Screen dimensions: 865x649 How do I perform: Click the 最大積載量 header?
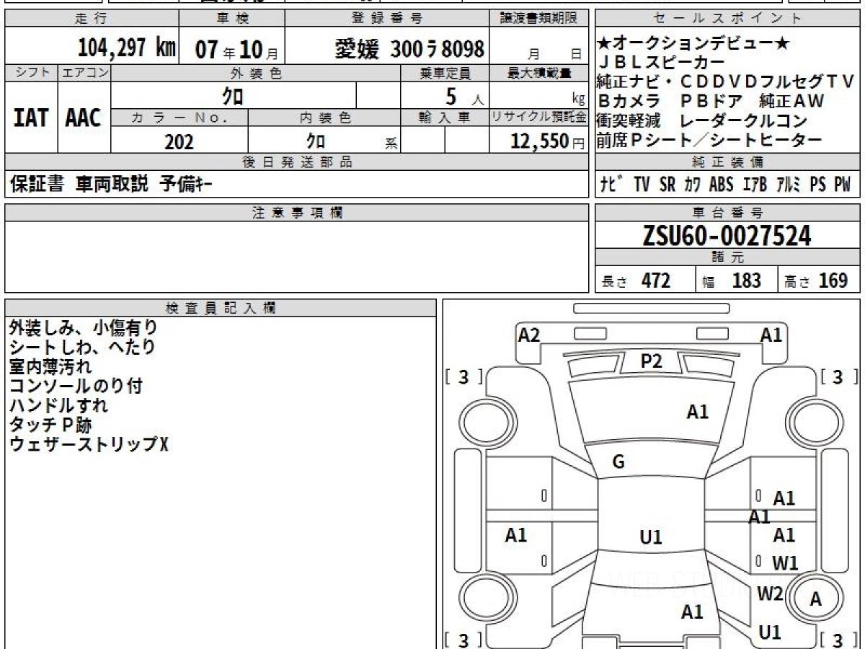click(x=539, y=73)
